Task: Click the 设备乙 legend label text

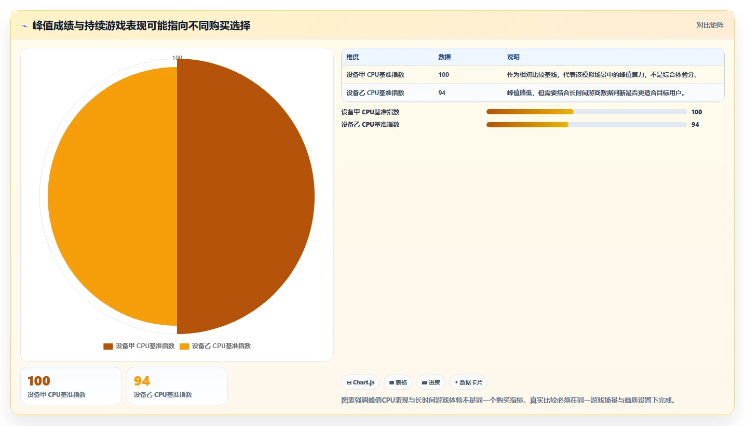Action: click(x=221, y=346)
